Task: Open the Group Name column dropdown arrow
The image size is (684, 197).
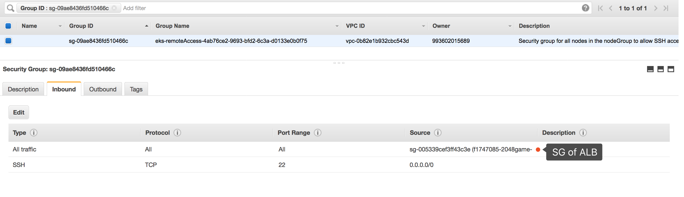Action: tap(337, 26)
